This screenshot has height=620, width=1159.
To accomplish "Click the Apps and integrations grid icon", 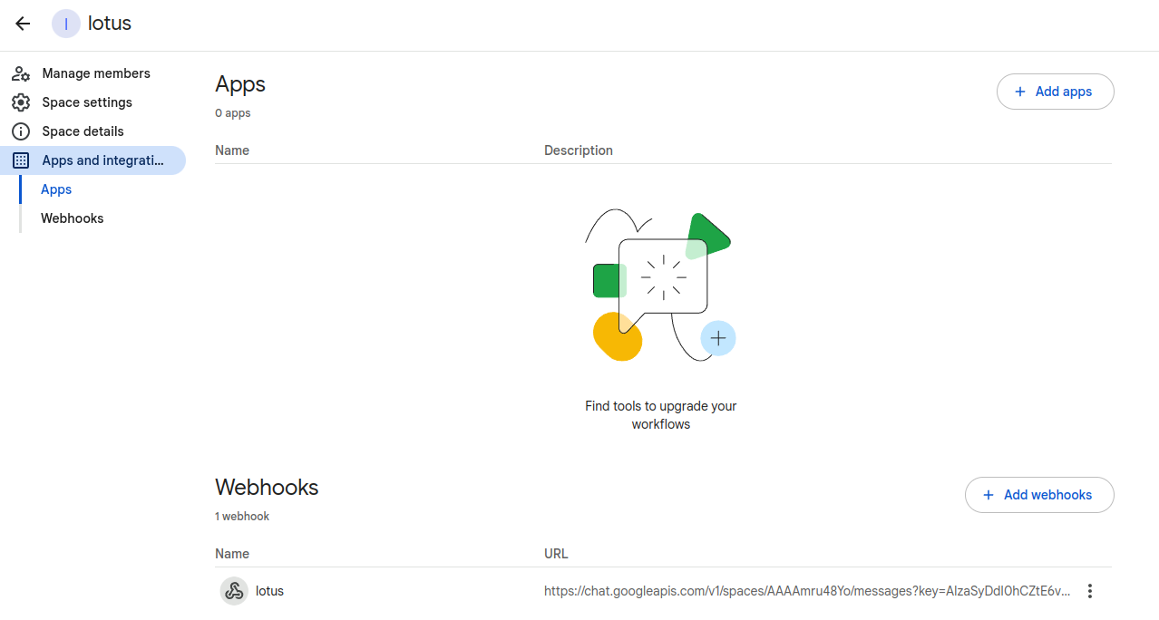I will pos(21,160).
